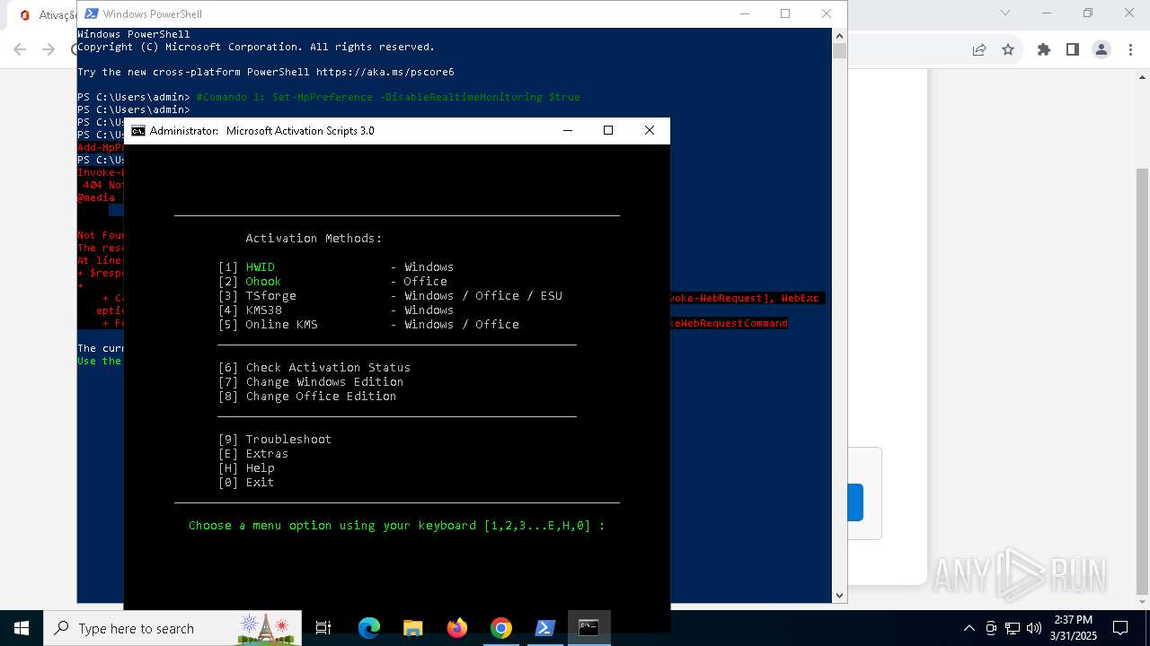Switch to PowerShell on the taskbar
This screenshot has height=646, width=1150.
coord(545,628)
